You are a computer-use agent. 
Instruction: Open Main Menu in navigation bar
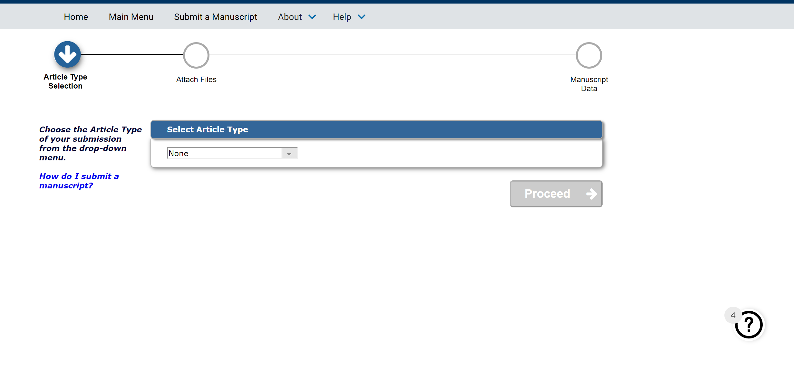(x=131, y=17)
